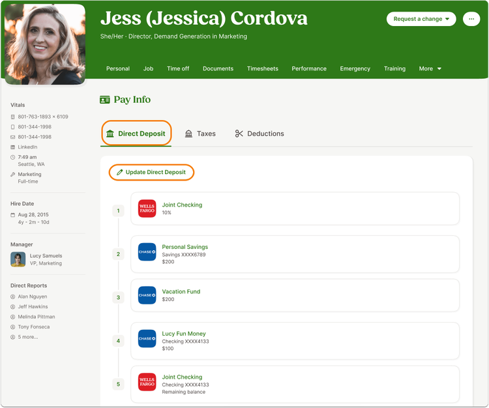
Task: Open Jeff Hawkins' profile
Action: (33, 307)
